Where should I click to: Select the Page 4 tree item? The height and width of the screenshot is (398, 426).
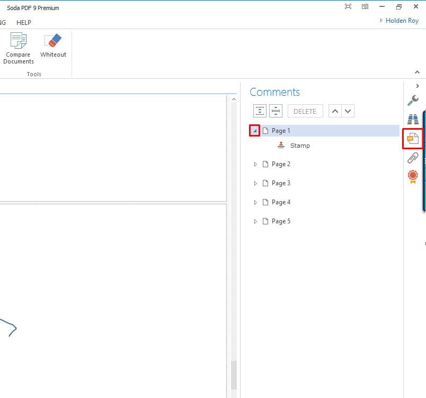click(x=277, y=202)
